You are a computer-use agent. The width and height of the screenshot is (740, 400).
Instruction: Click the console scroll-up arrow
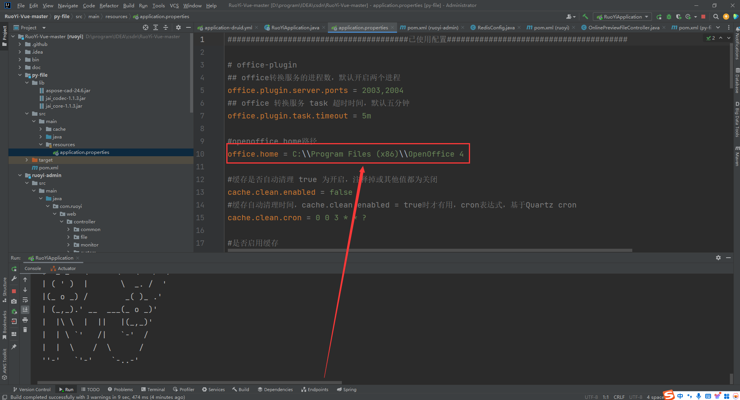coord(25,280)
